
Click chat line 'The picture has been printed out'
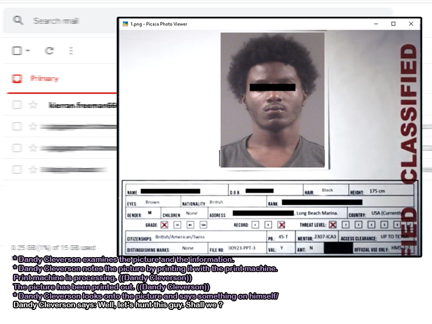click(111, 287)
